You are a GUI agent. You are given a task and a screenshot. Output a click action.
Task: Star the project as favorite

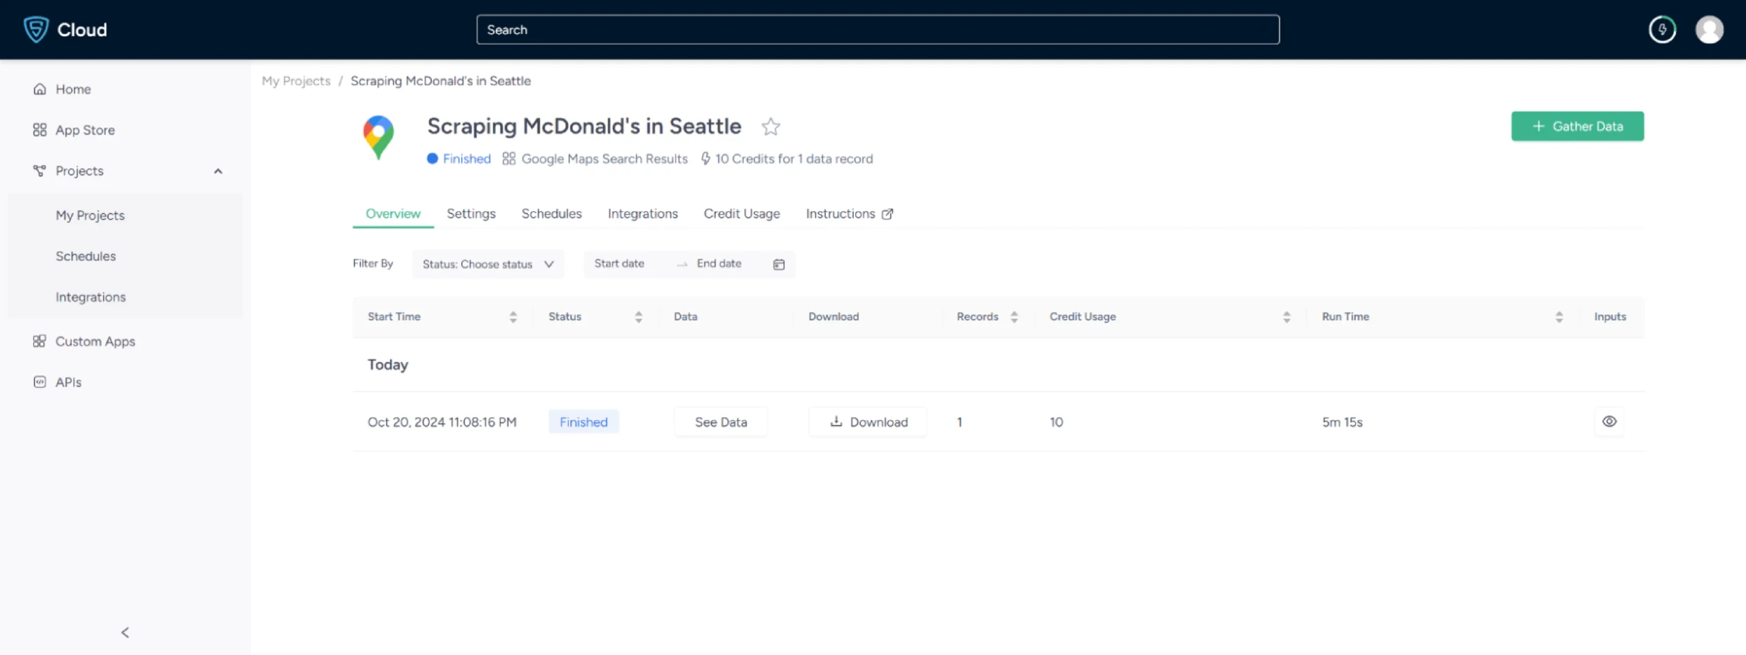click(x=771, y=127)
